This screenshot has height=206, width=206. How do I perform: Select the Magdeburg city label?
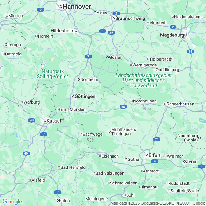(172, 35)
